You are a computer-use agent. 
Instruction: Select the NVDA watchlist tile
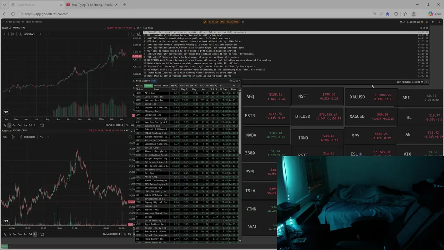click(x=266, y=135)
